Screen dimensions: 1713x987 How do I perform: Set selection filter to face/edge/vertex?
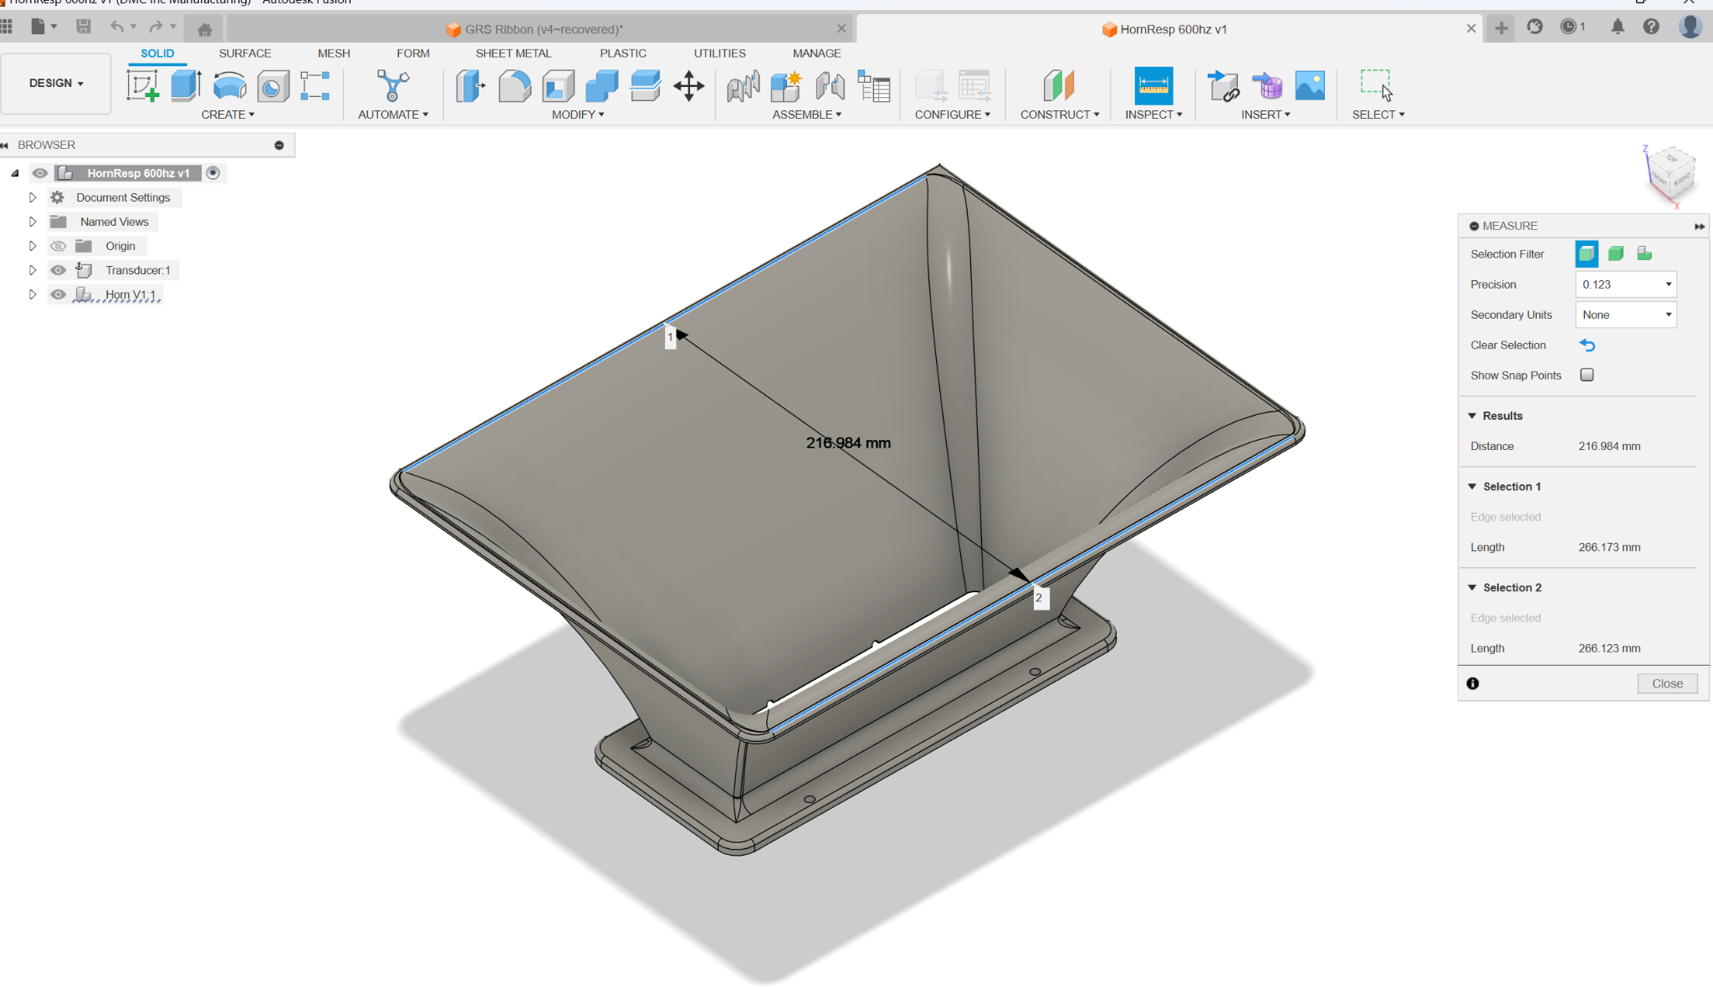1587,253
